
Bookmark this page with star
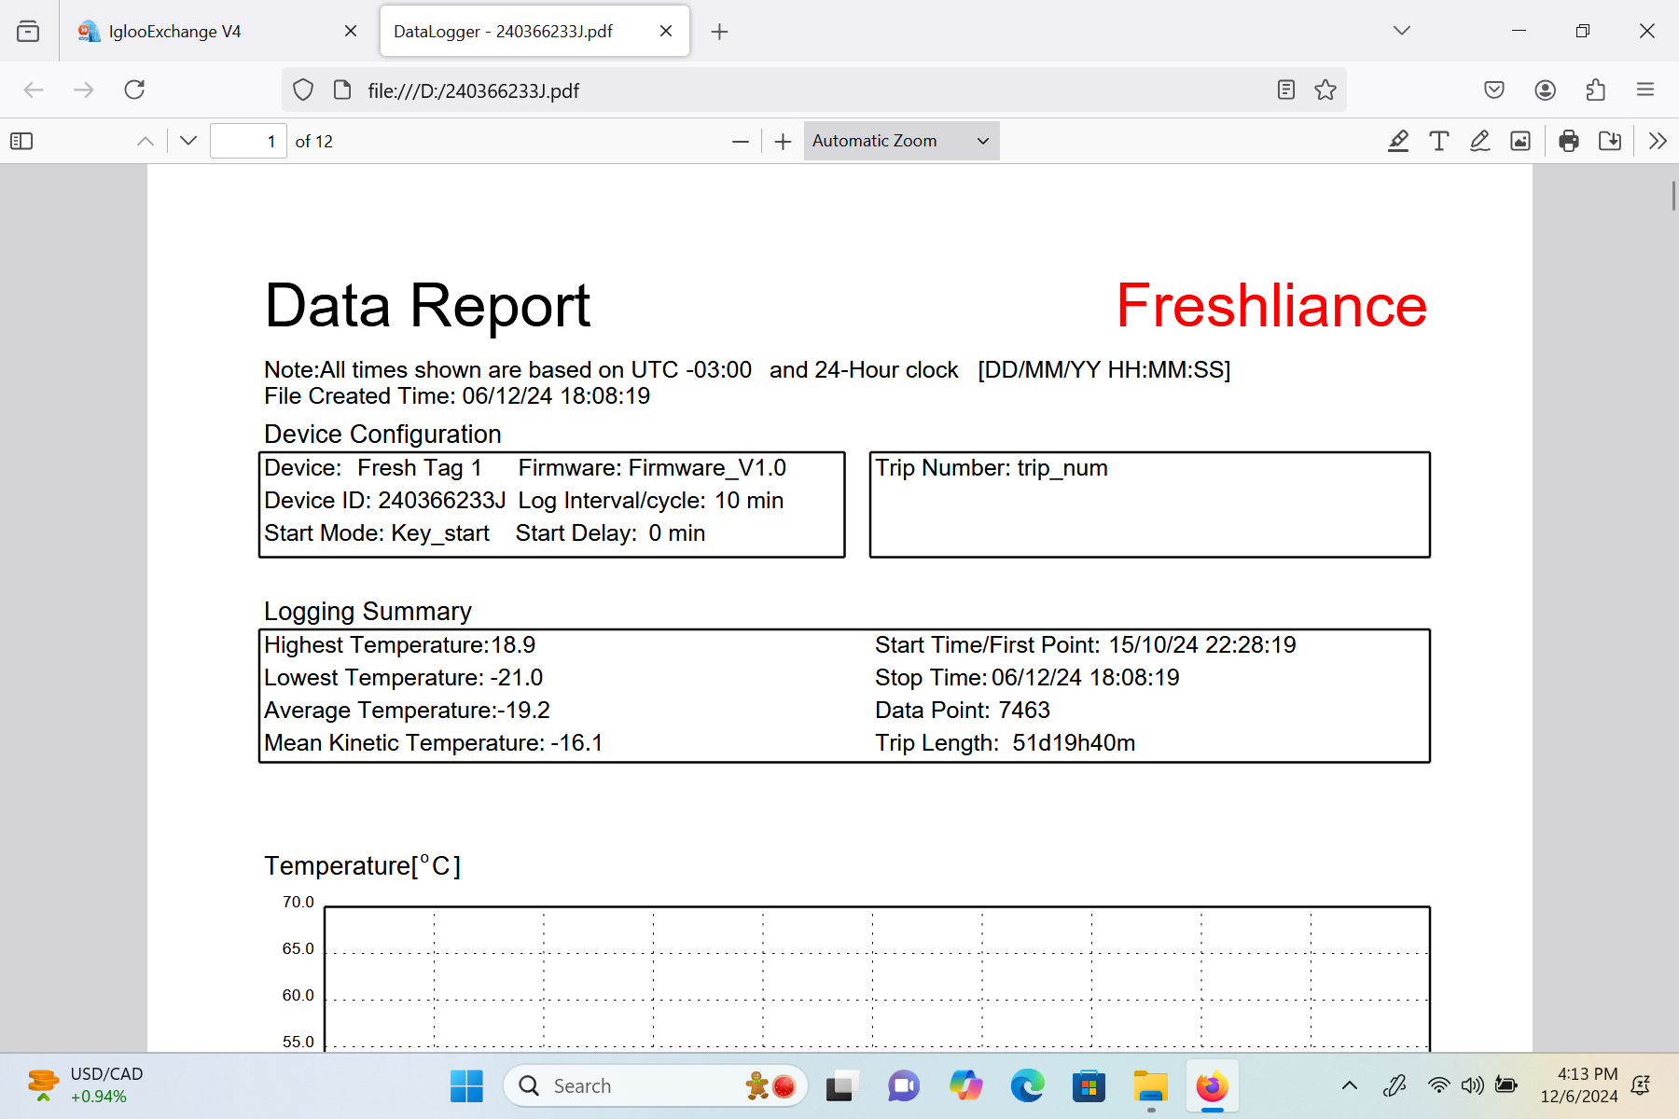pyautogui.click(x=1325, y=90)
